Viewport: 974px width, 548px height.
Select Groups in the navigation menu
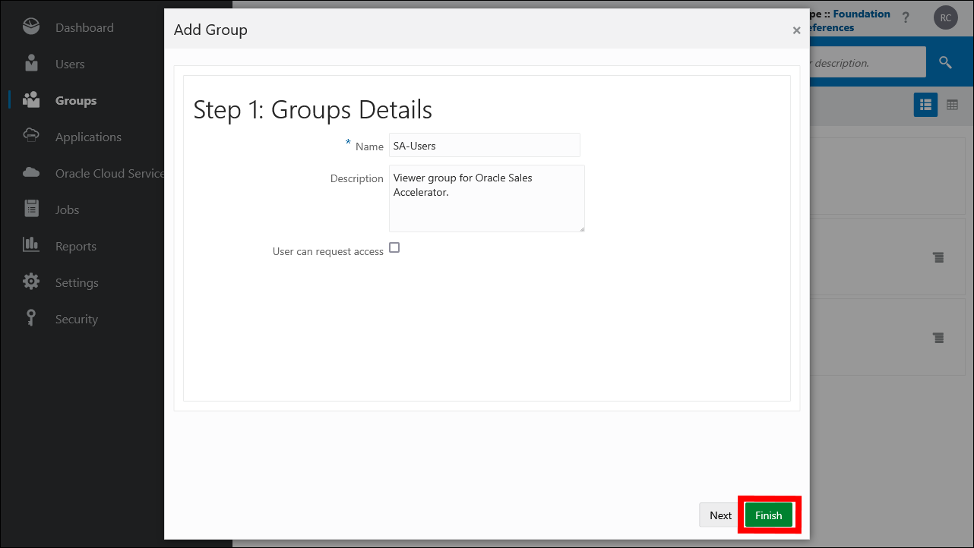75,99
